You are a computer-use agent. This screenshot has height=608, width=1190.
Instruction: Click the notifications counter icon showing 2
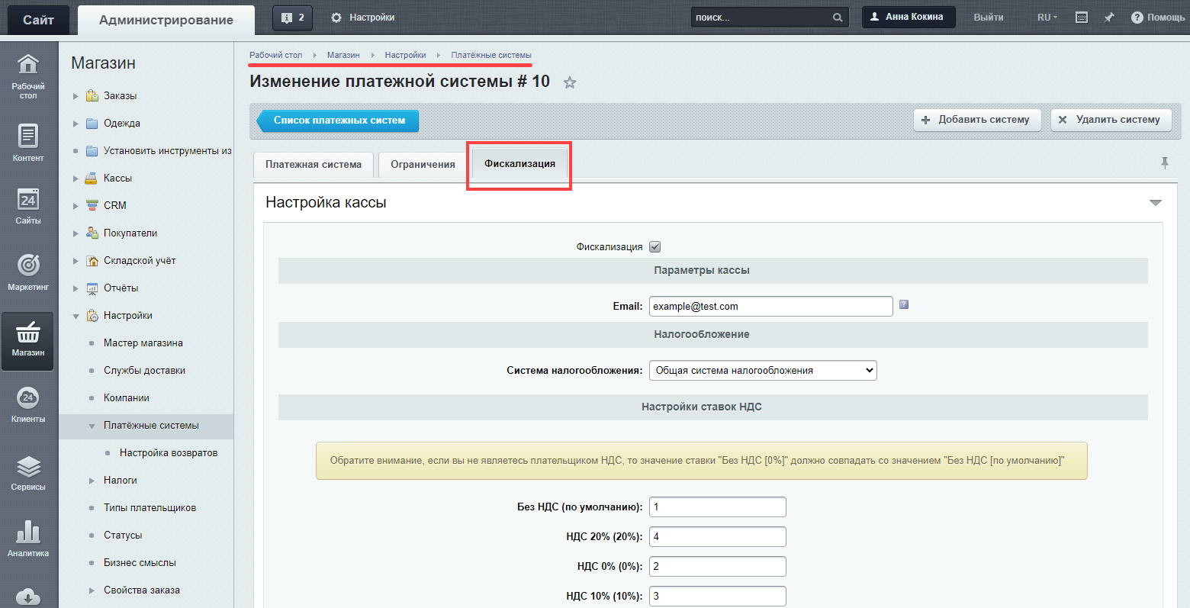click(292, 18)
